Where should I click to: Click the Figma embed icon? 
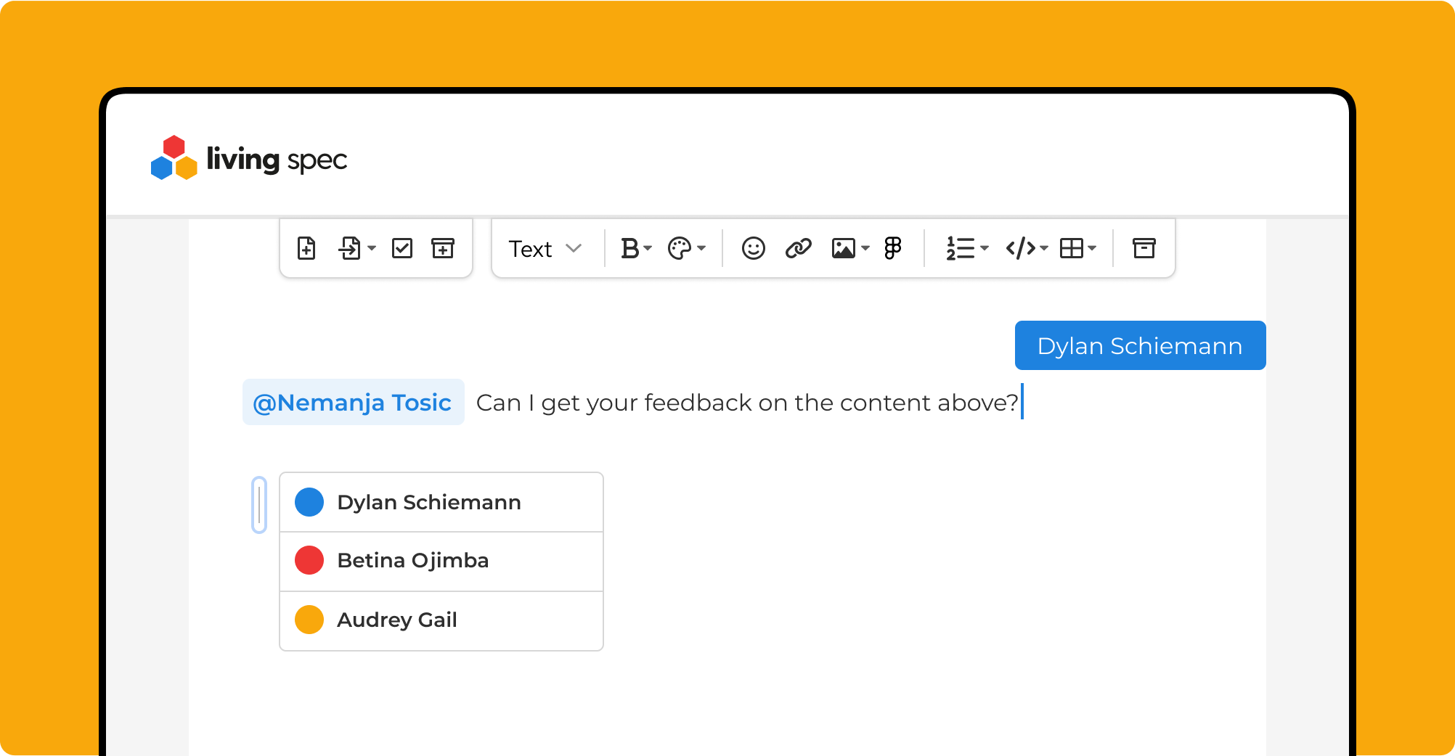point(893,248)
